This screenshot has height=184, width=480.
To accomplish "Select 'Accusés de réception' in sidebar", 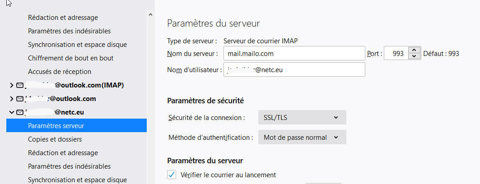I will point(60,72).
